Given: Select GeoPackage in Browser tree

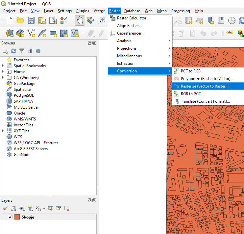Looking at the screenshot, I should [x=24, y=84].
